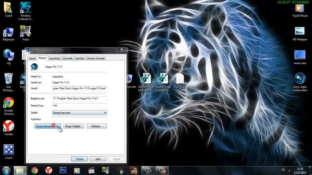Click the Simge Değiştir button
Image resolution: width=312 pixels, height=175 pixels.
[74, 126]
